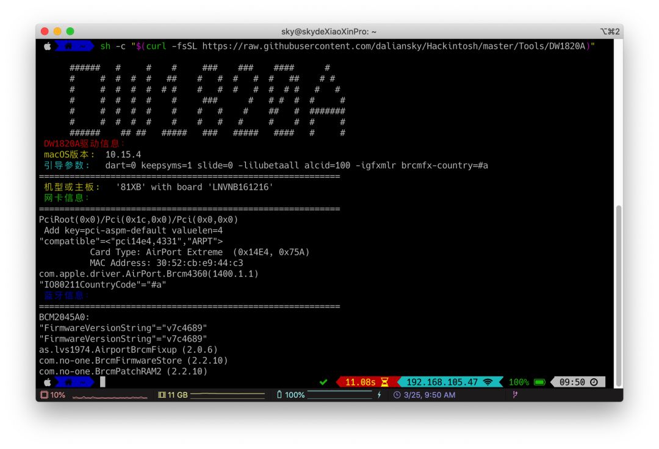Click the 3/25, 9:50 AM date text
The width and height of the screenshot is (659, 449).
point(429,395)
